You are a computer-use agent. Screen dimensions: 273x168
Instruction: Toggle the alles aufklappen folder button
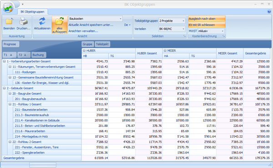[59, 25]
